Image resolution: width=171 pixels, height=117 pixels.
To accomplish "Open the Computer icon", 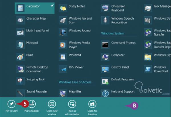I will click(105, 57).
